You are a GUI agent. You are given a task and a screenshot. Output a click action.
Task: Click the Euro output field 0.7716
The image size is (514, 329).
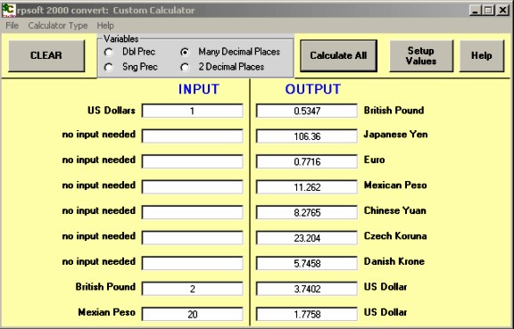(x=306, y=161)
